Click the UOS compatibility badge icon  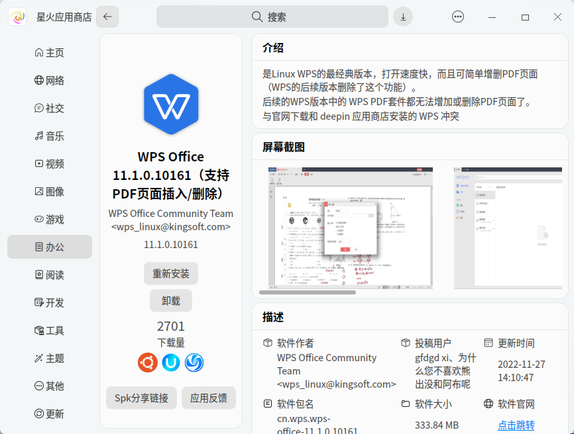pyautogui.click(x=171, y=363)
